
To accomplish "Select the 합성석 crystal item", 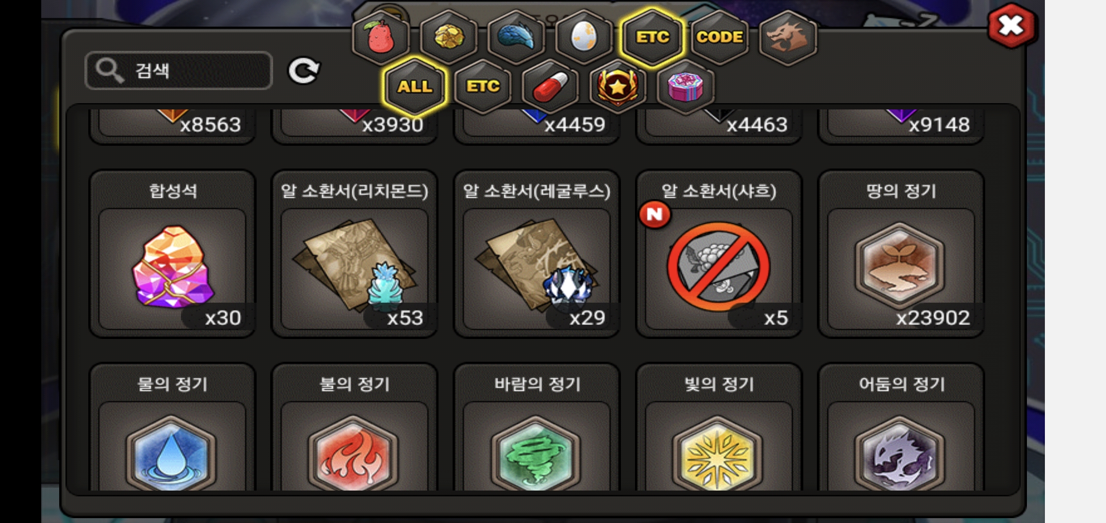I will click(172, 254).
